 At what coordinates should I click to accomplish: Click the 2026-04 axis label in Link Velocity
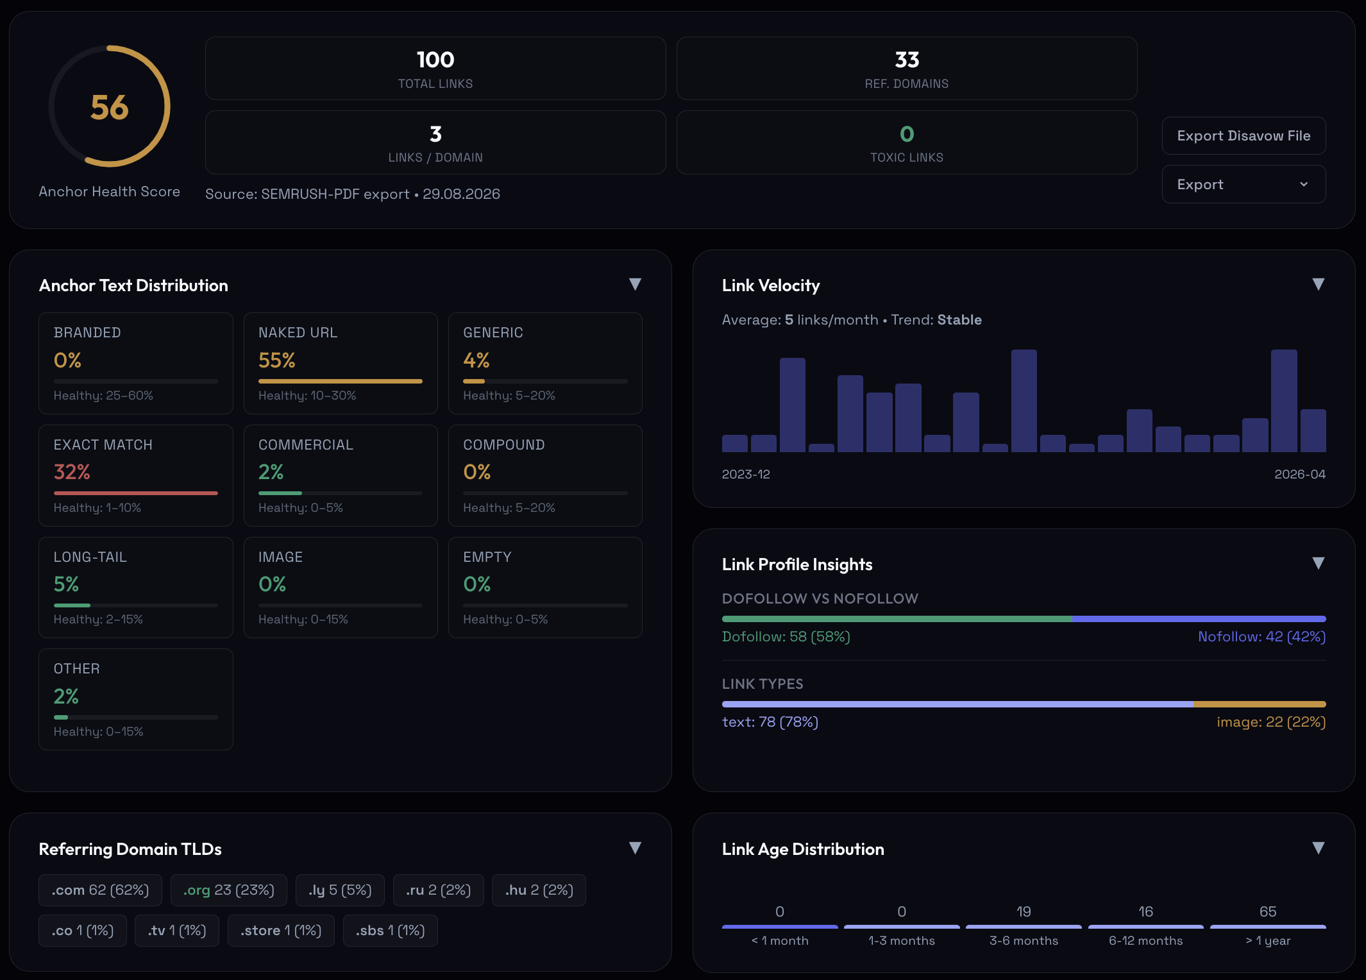click(x=1300, y=474)
